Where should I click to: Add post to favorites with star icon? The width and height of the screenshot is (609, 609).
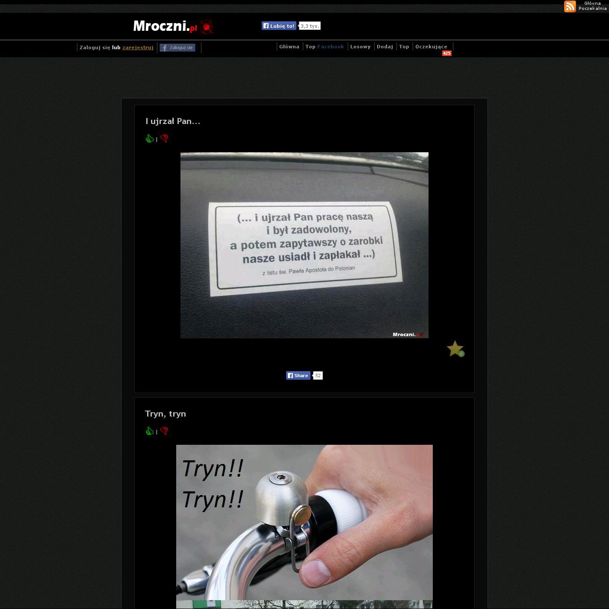coord(455,349)
